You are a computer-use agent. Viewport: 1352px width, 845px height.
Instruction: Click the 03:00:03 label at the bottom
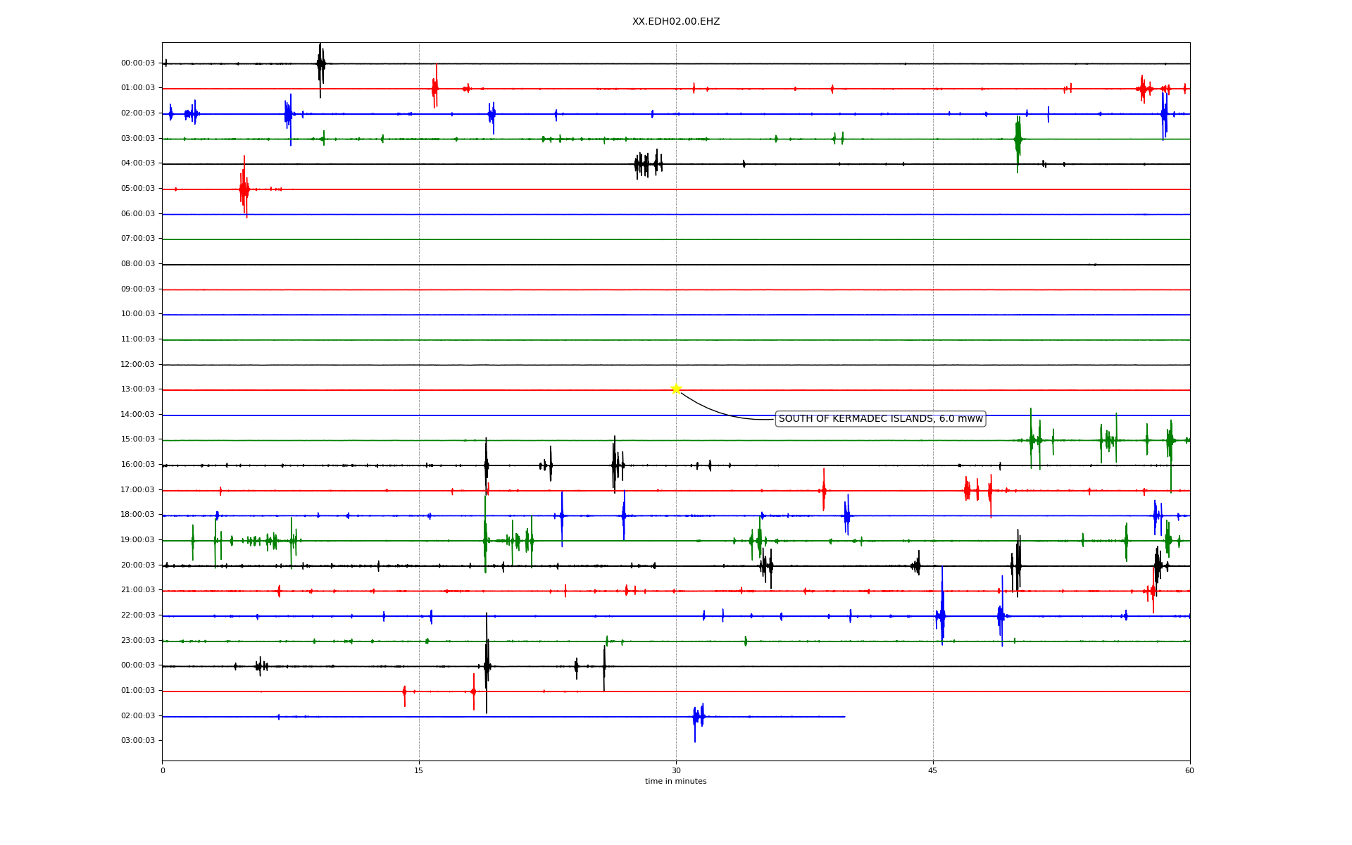pyautogui.click(x=137, y=741)
